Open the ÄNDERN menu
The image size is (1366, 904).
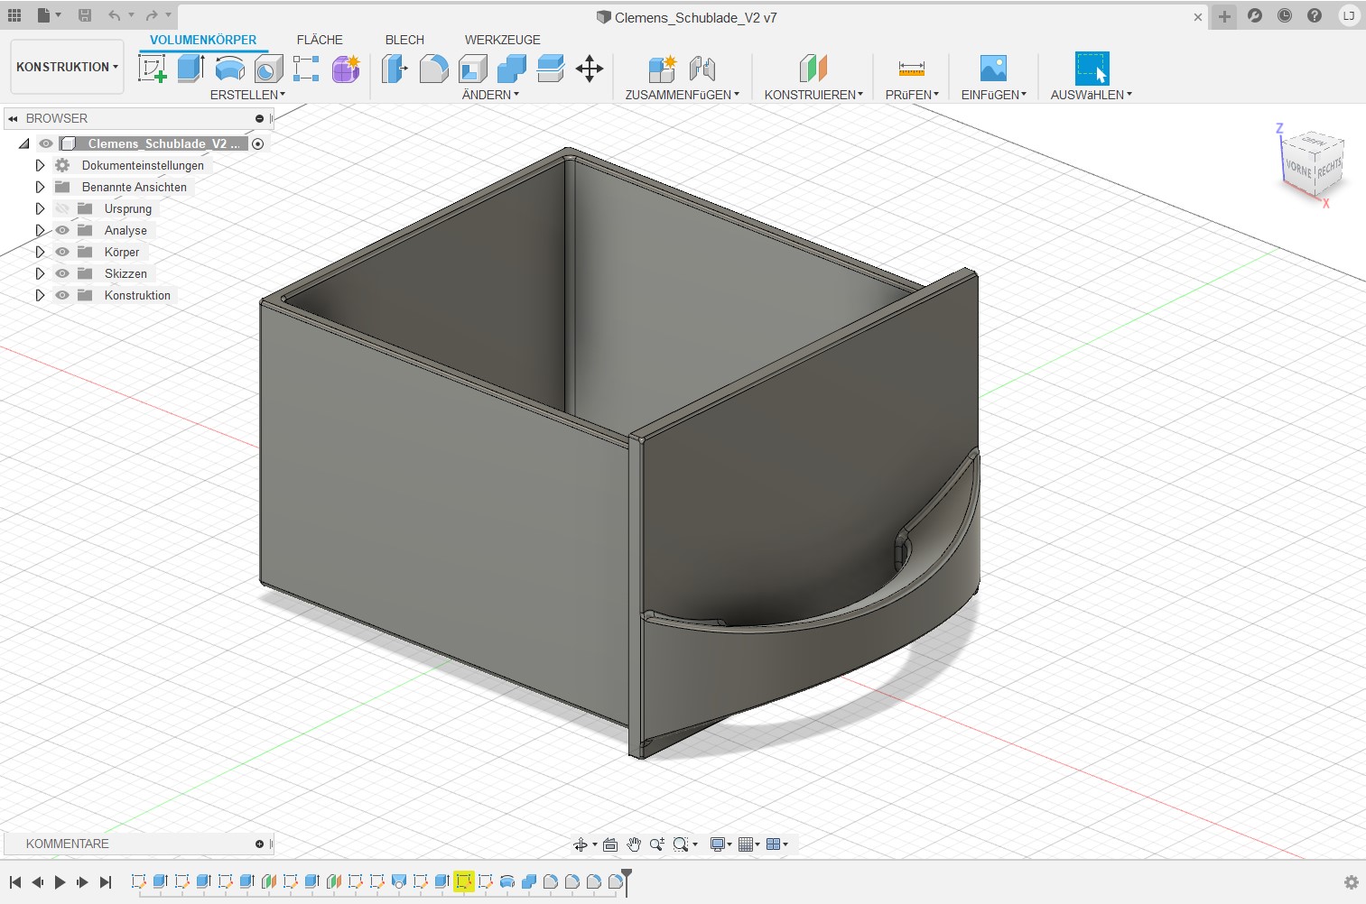tap(490, 95)
